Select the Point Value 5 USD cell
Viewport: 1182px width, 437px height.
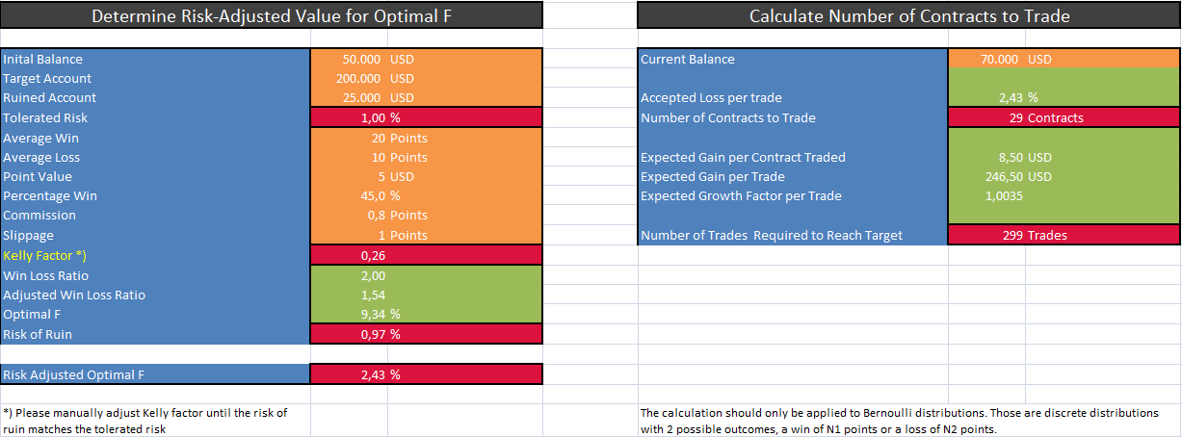point(427,176)
